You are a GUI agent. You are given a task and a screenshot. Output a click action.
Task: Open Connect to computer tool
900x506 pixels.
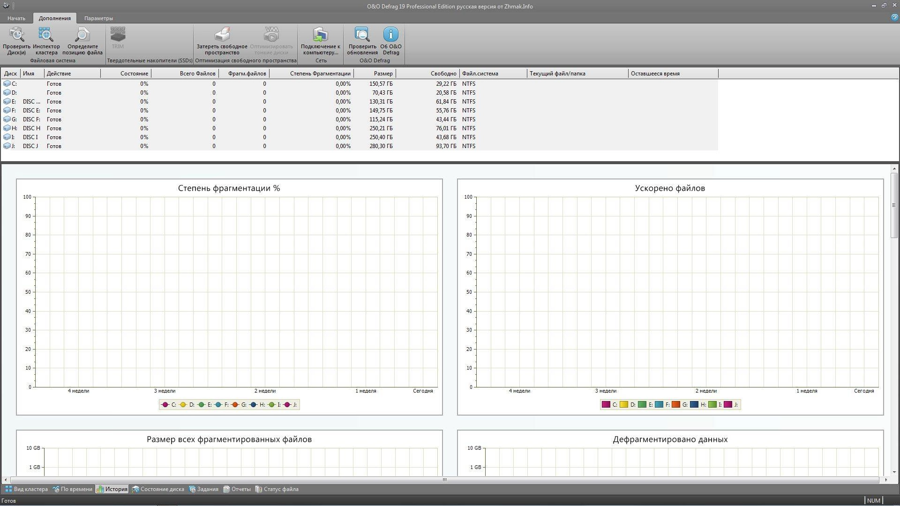(321, 35)
